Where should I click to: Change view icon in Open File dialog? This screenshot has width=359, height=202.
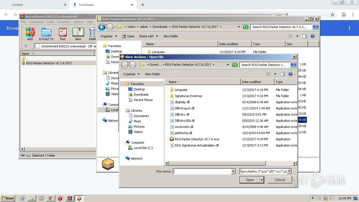[x=268, y=74]
